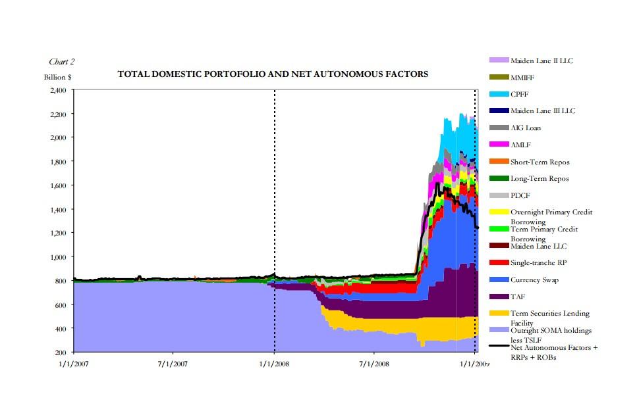The height and width of the screenshot is (413, 637).
Task: Select the "Overnight Primary Credit Borrowing" legend label
Action: click(551, 216)
